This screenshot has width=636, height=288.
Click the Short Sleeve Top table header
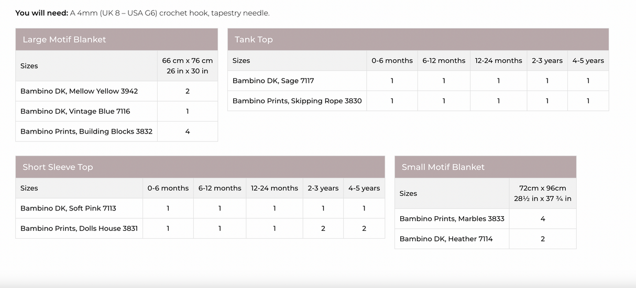[58, 167]
